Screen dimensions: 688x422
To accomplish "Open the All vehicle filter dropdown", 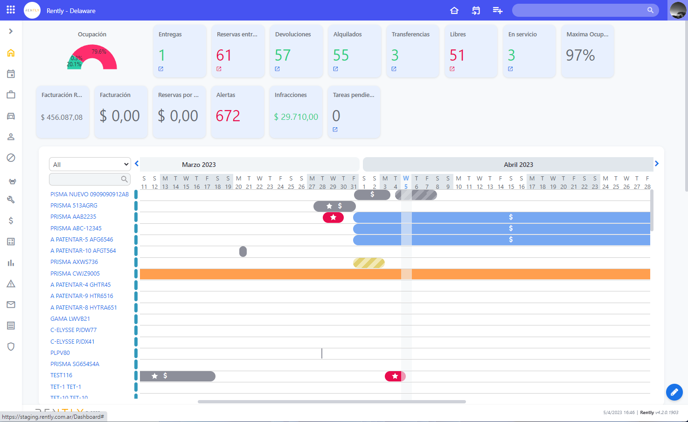I will coord(90,164).
